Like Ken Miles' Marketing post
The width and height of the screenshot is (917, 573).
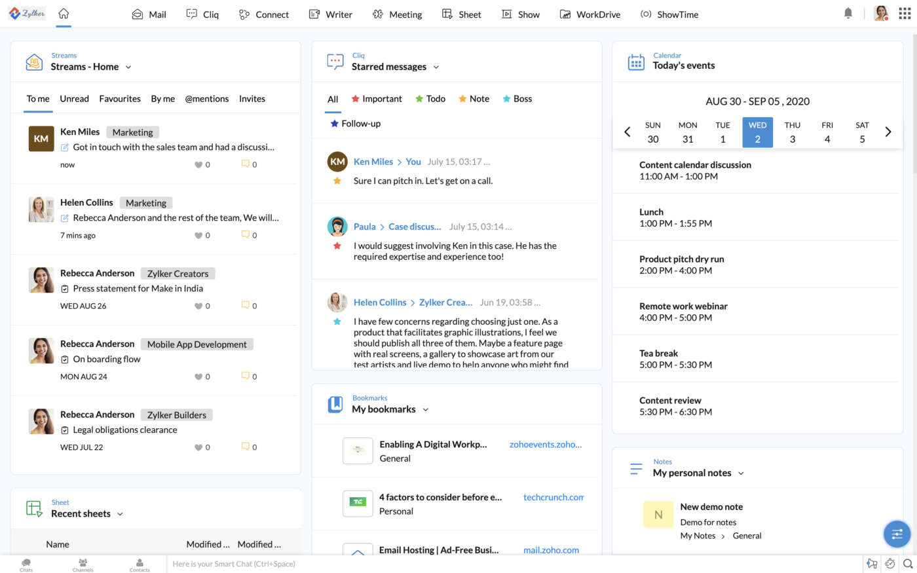198,165
